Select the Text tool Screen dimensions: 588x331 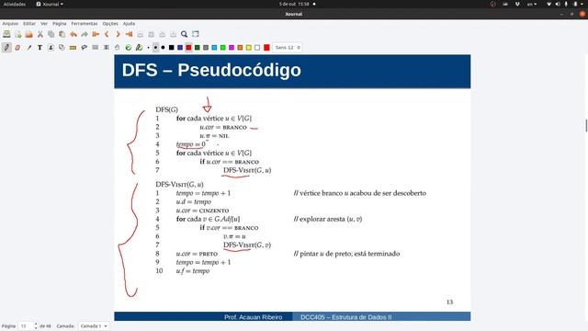coord(40,48)
